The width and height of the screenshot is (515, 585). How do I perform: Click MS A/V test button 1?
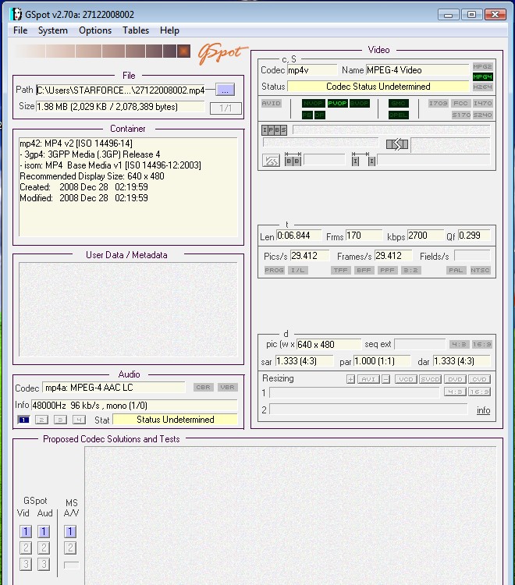click(70, 531)
